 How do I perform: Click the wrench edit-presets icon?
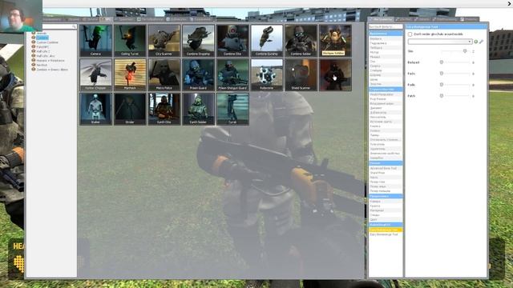pos(481,42)
